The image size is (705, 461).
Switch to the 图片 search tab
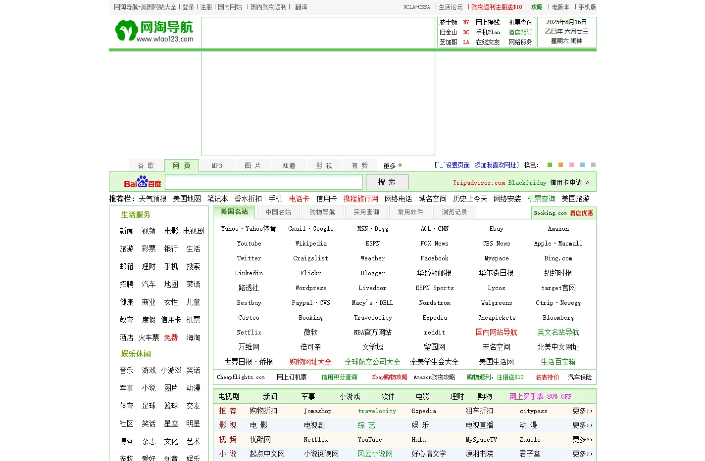(252, 166)
